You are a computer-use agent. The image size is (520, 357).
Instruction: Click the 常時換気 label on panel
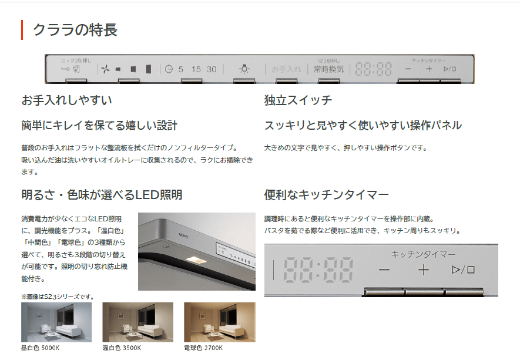pyautogui.click(x=329, y=69)
